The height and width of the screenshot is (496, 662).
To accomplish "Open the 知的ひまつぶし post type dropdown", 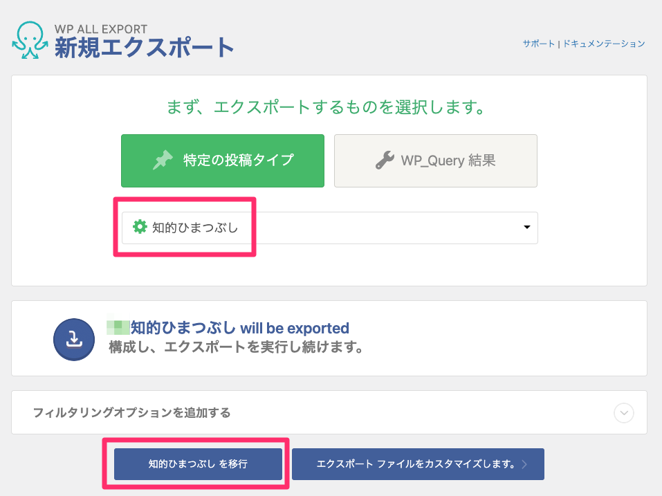I will 330,228.
